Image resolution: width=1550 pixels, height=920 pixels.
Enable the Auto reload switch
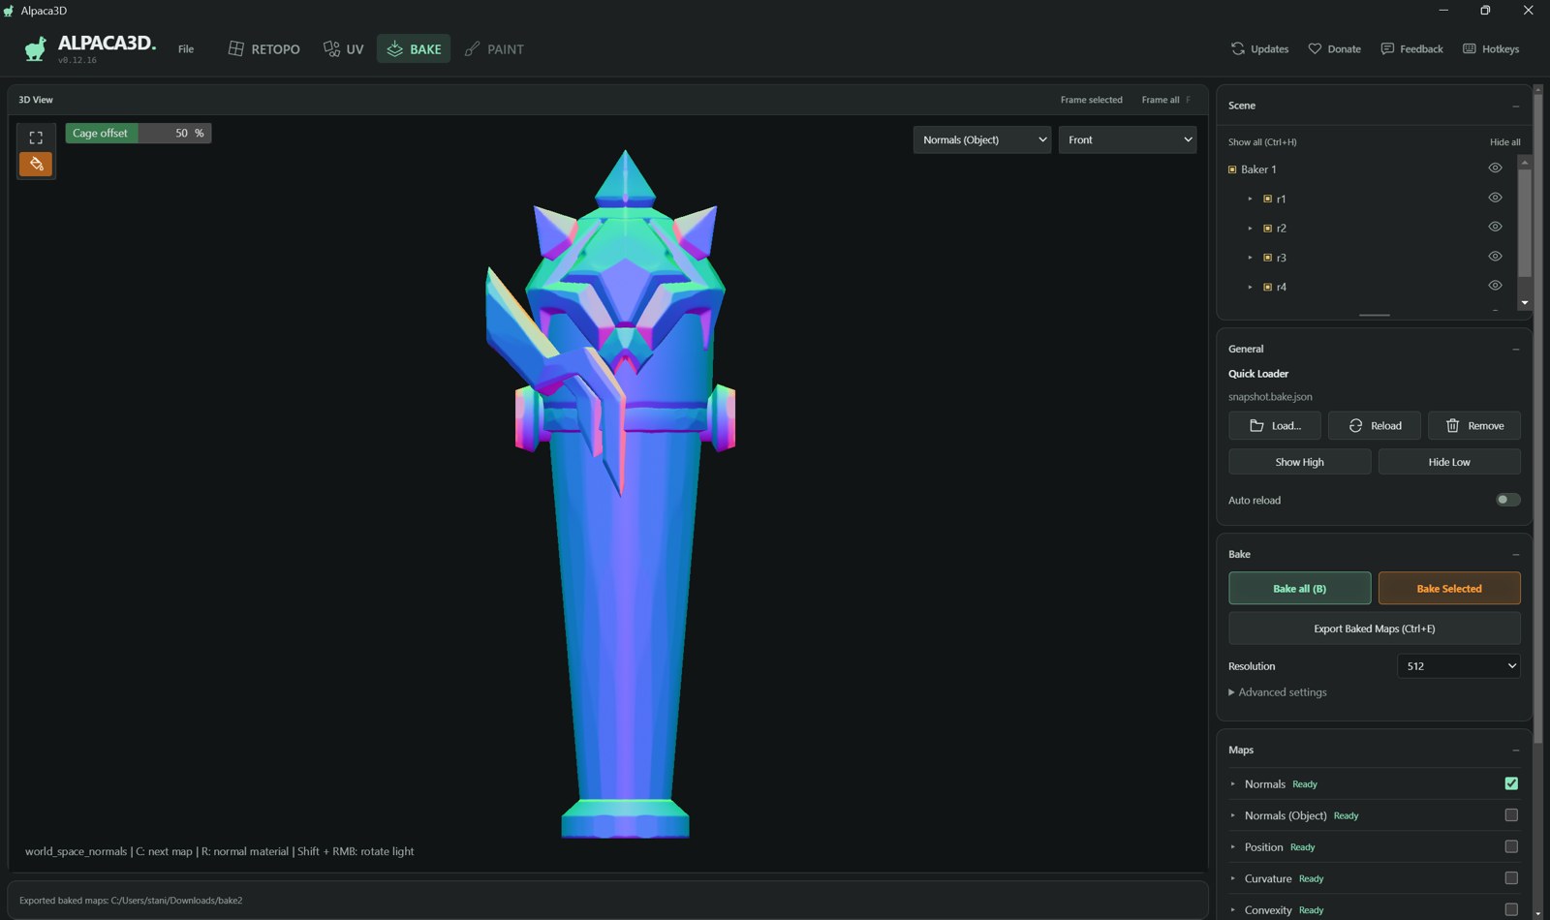[1508, 500]
